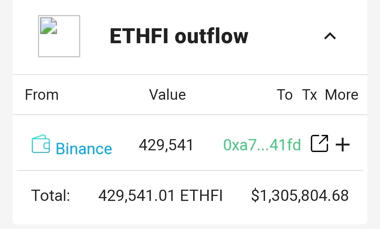Collapse the ETHFI outflow panel with the chevron

click(330, 36)
